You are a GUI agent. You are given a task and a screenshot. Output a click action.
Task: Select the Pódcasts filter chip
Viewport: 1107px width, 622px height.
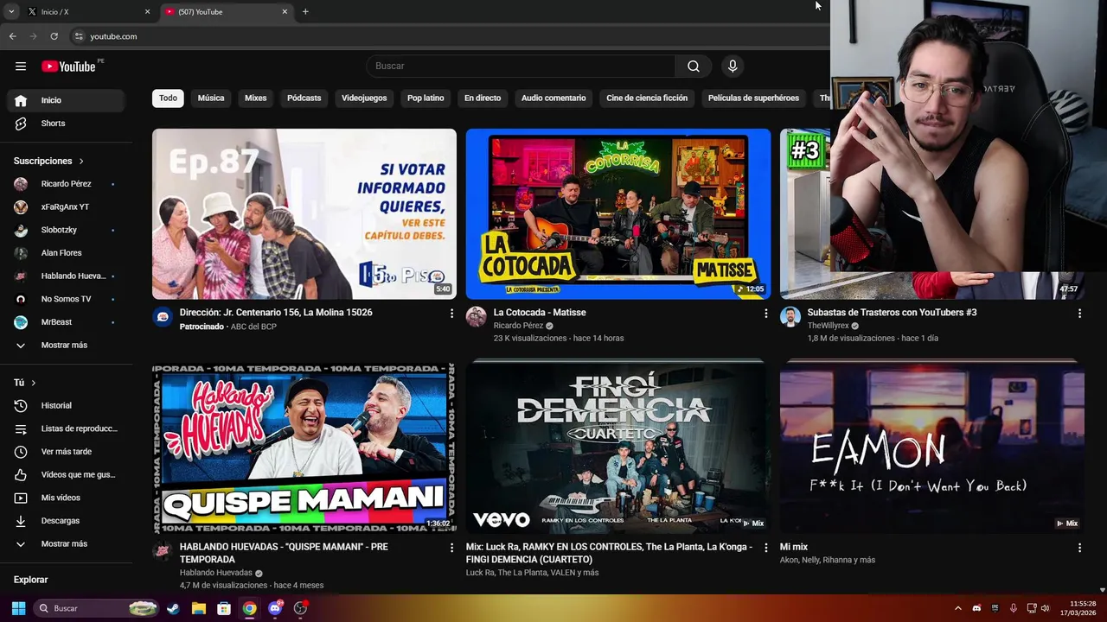pyautogui.click(x=304, y=98)
